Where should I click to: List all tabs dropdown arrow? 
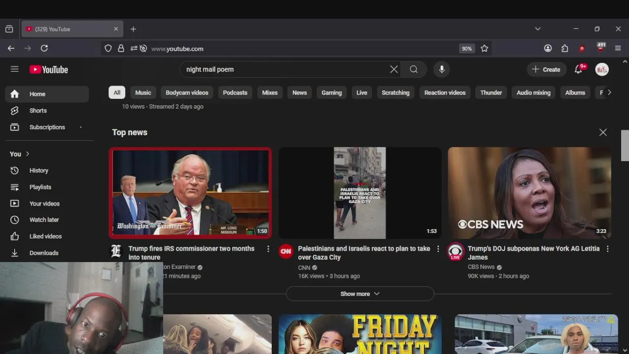538,29
